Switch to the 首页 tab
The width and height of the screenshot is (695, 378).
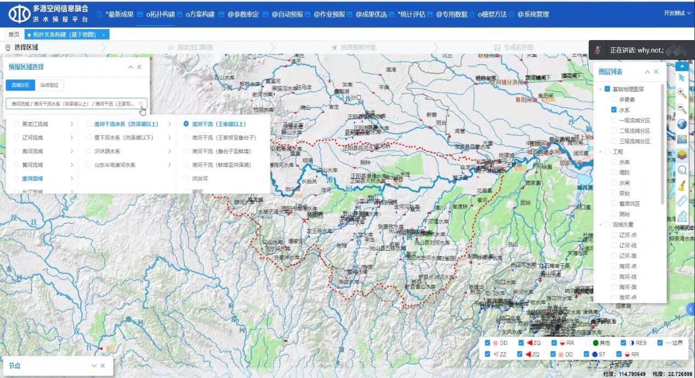pos(13,35)
